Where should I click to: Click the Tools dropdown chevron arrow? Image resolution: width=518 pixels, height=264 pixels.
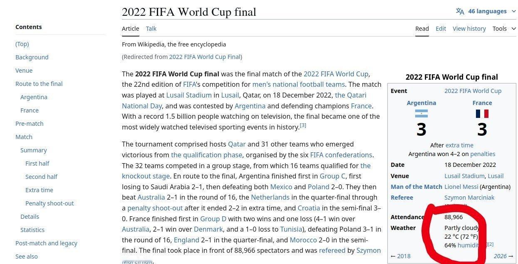point(513,29)
